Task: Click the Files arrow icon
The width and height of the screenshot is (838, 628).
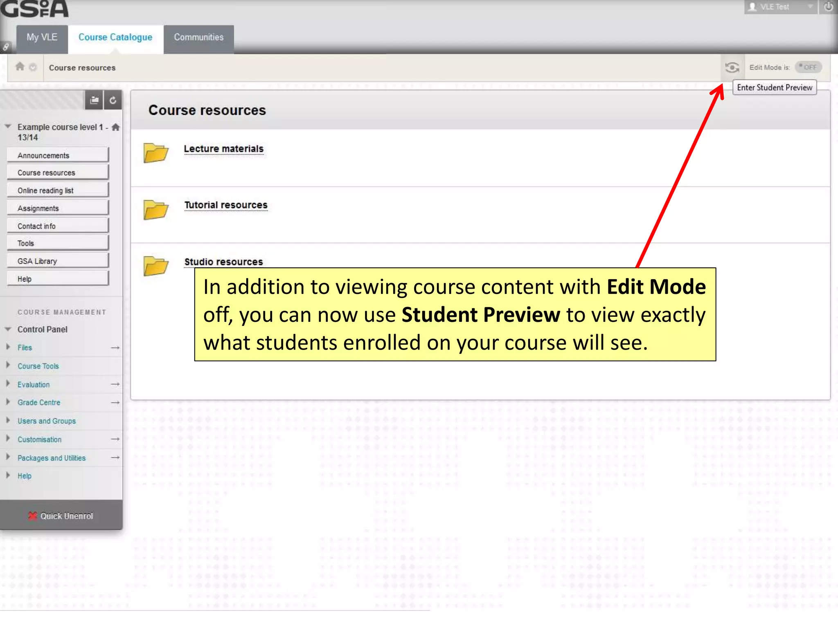Action: [x=115, y=348]
